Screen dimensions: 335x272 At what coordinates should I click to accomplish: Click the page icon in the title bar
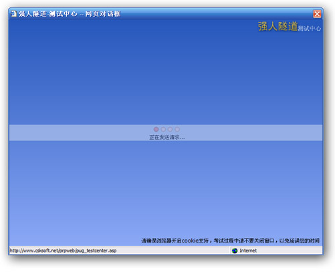click(14, 13)
